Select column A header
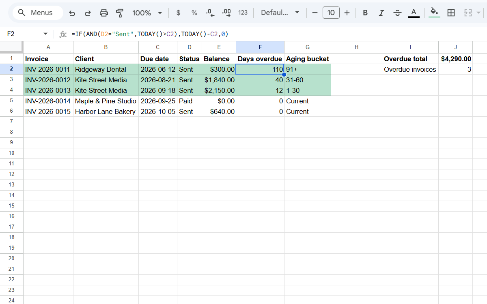Image resolution: width=487 pixels, height=304 pixels. click(x=48, y=47)
